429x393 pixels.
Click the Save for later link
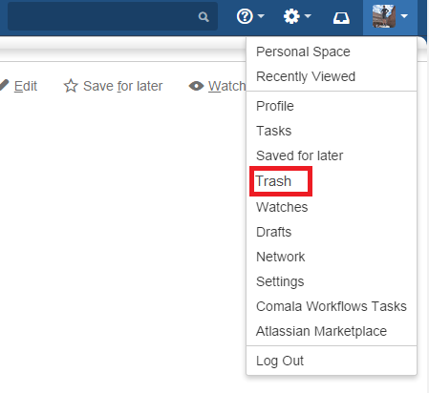click(x=122, y=86)
